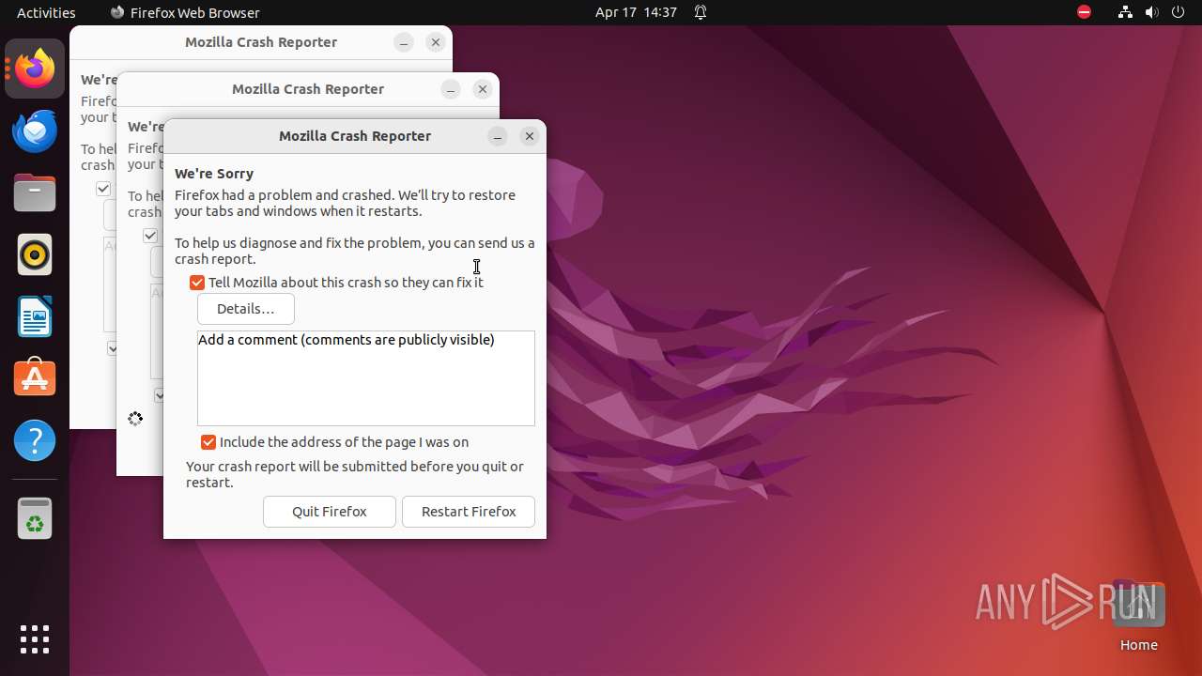Screen dimensions: 1202x676
Task: Open the Trash in the dock
Action: coord(35,518)
